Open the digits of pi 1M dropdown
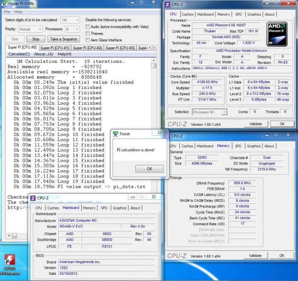 click(70, 20)
